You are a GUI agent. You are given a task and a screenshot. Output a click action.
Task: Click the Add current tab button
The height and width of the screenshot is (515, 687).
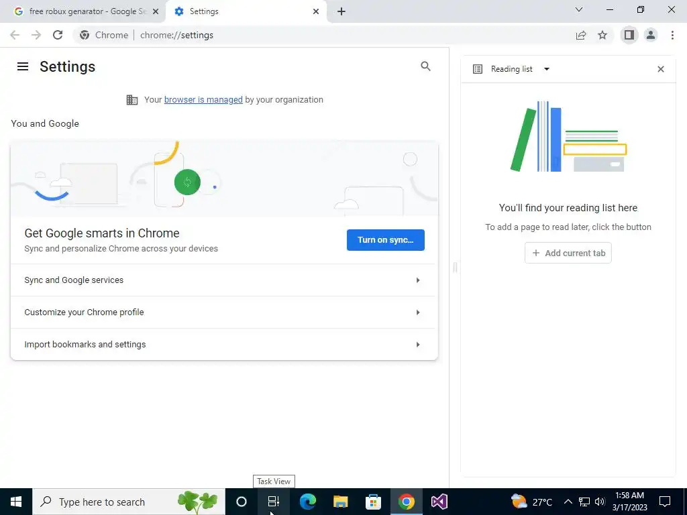coord(568,253)
